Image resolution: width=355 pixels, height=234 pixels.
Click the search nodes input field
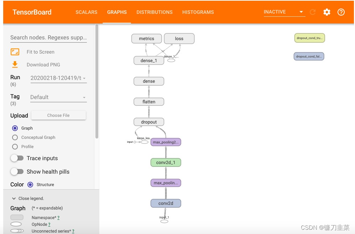coord(48,37)
